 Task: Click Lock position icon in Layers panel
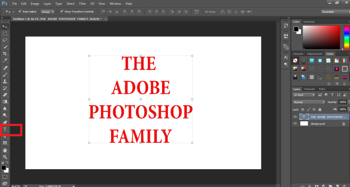point(314,110)
